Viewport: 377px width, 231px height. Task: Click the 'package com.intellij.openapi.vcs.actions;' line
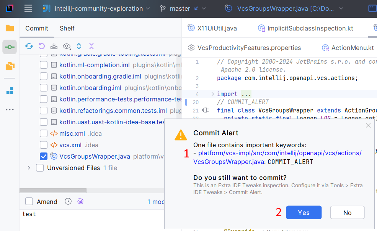(x=287, y=78)
